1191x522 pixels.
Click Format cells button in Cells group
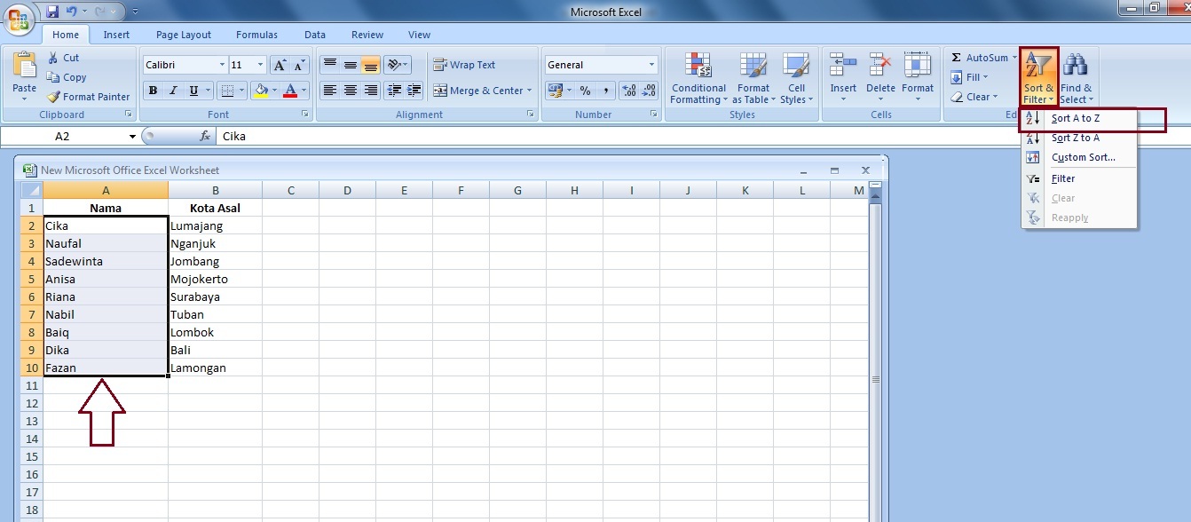click(918, 78)
